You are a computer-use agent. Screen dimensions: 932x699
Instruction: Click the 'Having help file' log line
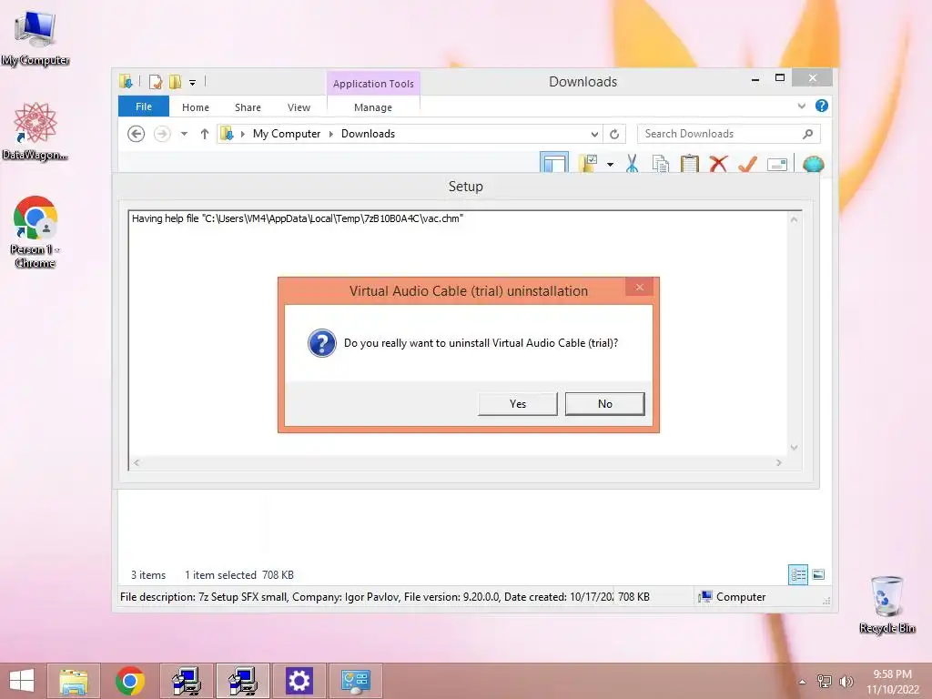tap(298, 218)
